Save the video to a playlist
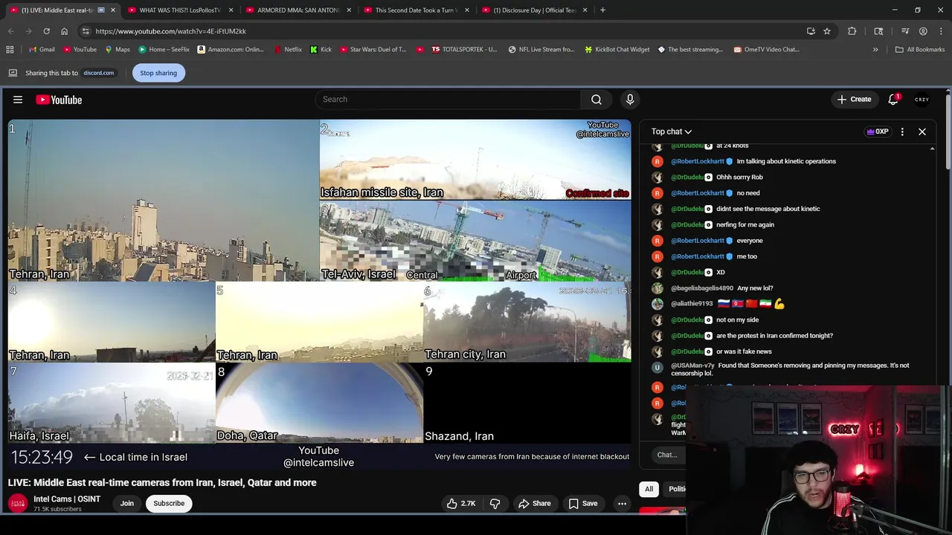Viewport: 952px width, 535px height. [x=583, y=504]
